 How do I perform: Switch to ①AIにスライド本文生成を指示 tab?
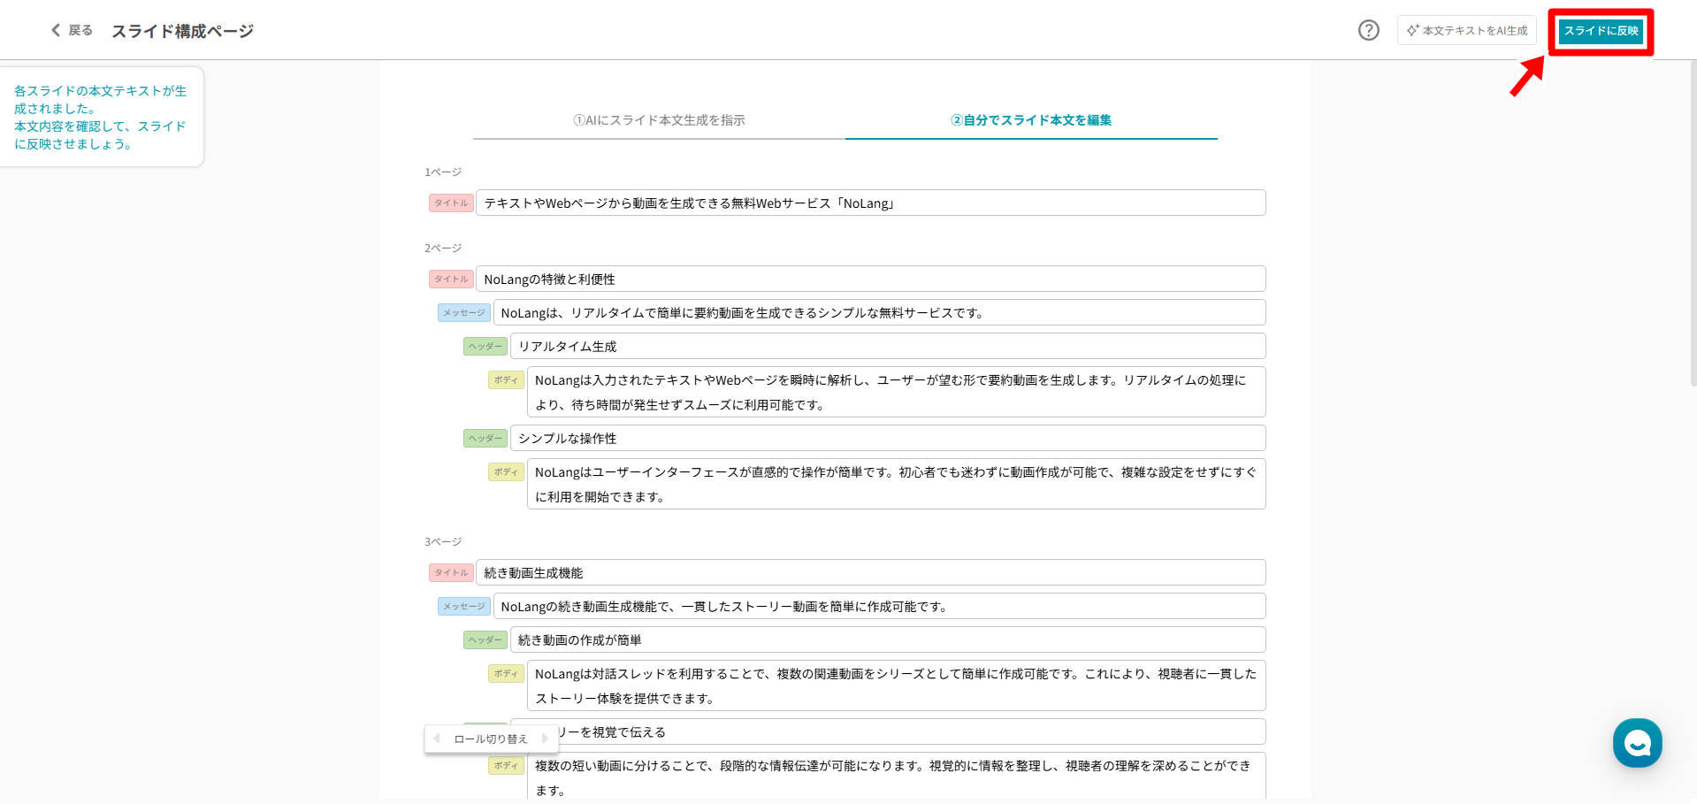[x=659, y=120]
